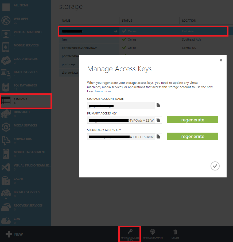The width and height of the screenshot is (233, 242).
Task: Copy the storage account name
Action: pos(158,106)
